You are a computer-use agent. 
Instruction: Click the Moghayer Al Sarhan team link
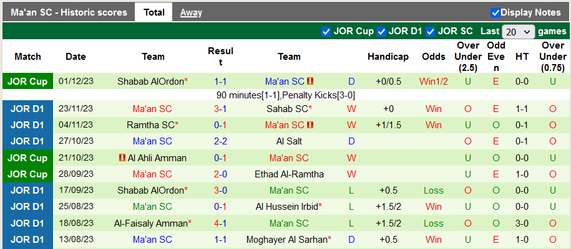coord(290,239)
